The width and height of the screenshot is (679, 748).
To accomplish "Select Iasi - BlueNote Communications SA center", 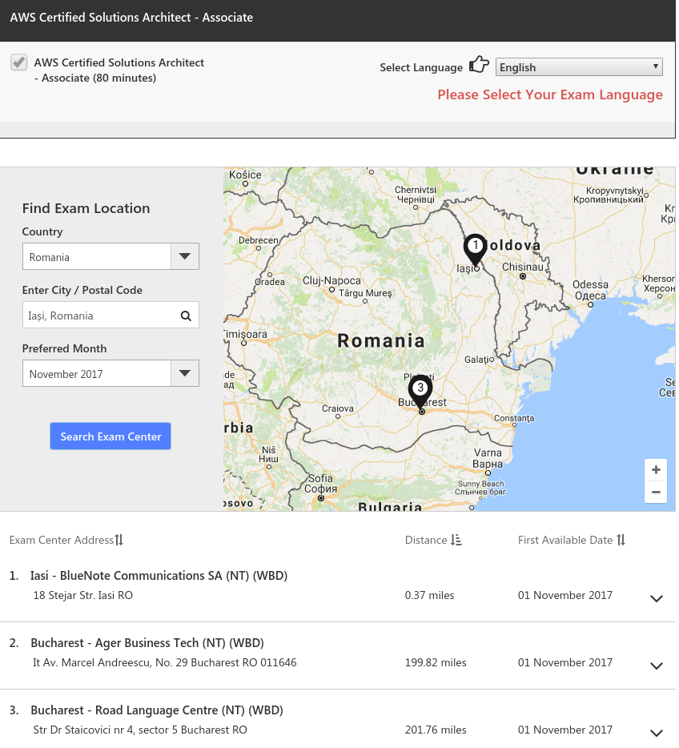I will 159,577.
